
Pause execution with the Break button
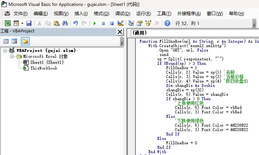(x=103, y=23)
